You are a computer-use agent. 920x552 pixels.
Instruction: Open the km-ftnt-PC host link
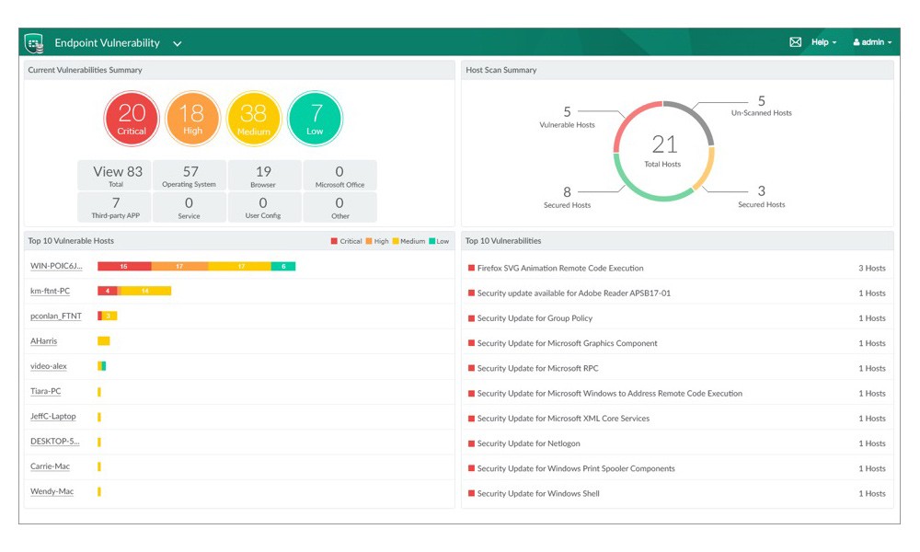point(50,291)
